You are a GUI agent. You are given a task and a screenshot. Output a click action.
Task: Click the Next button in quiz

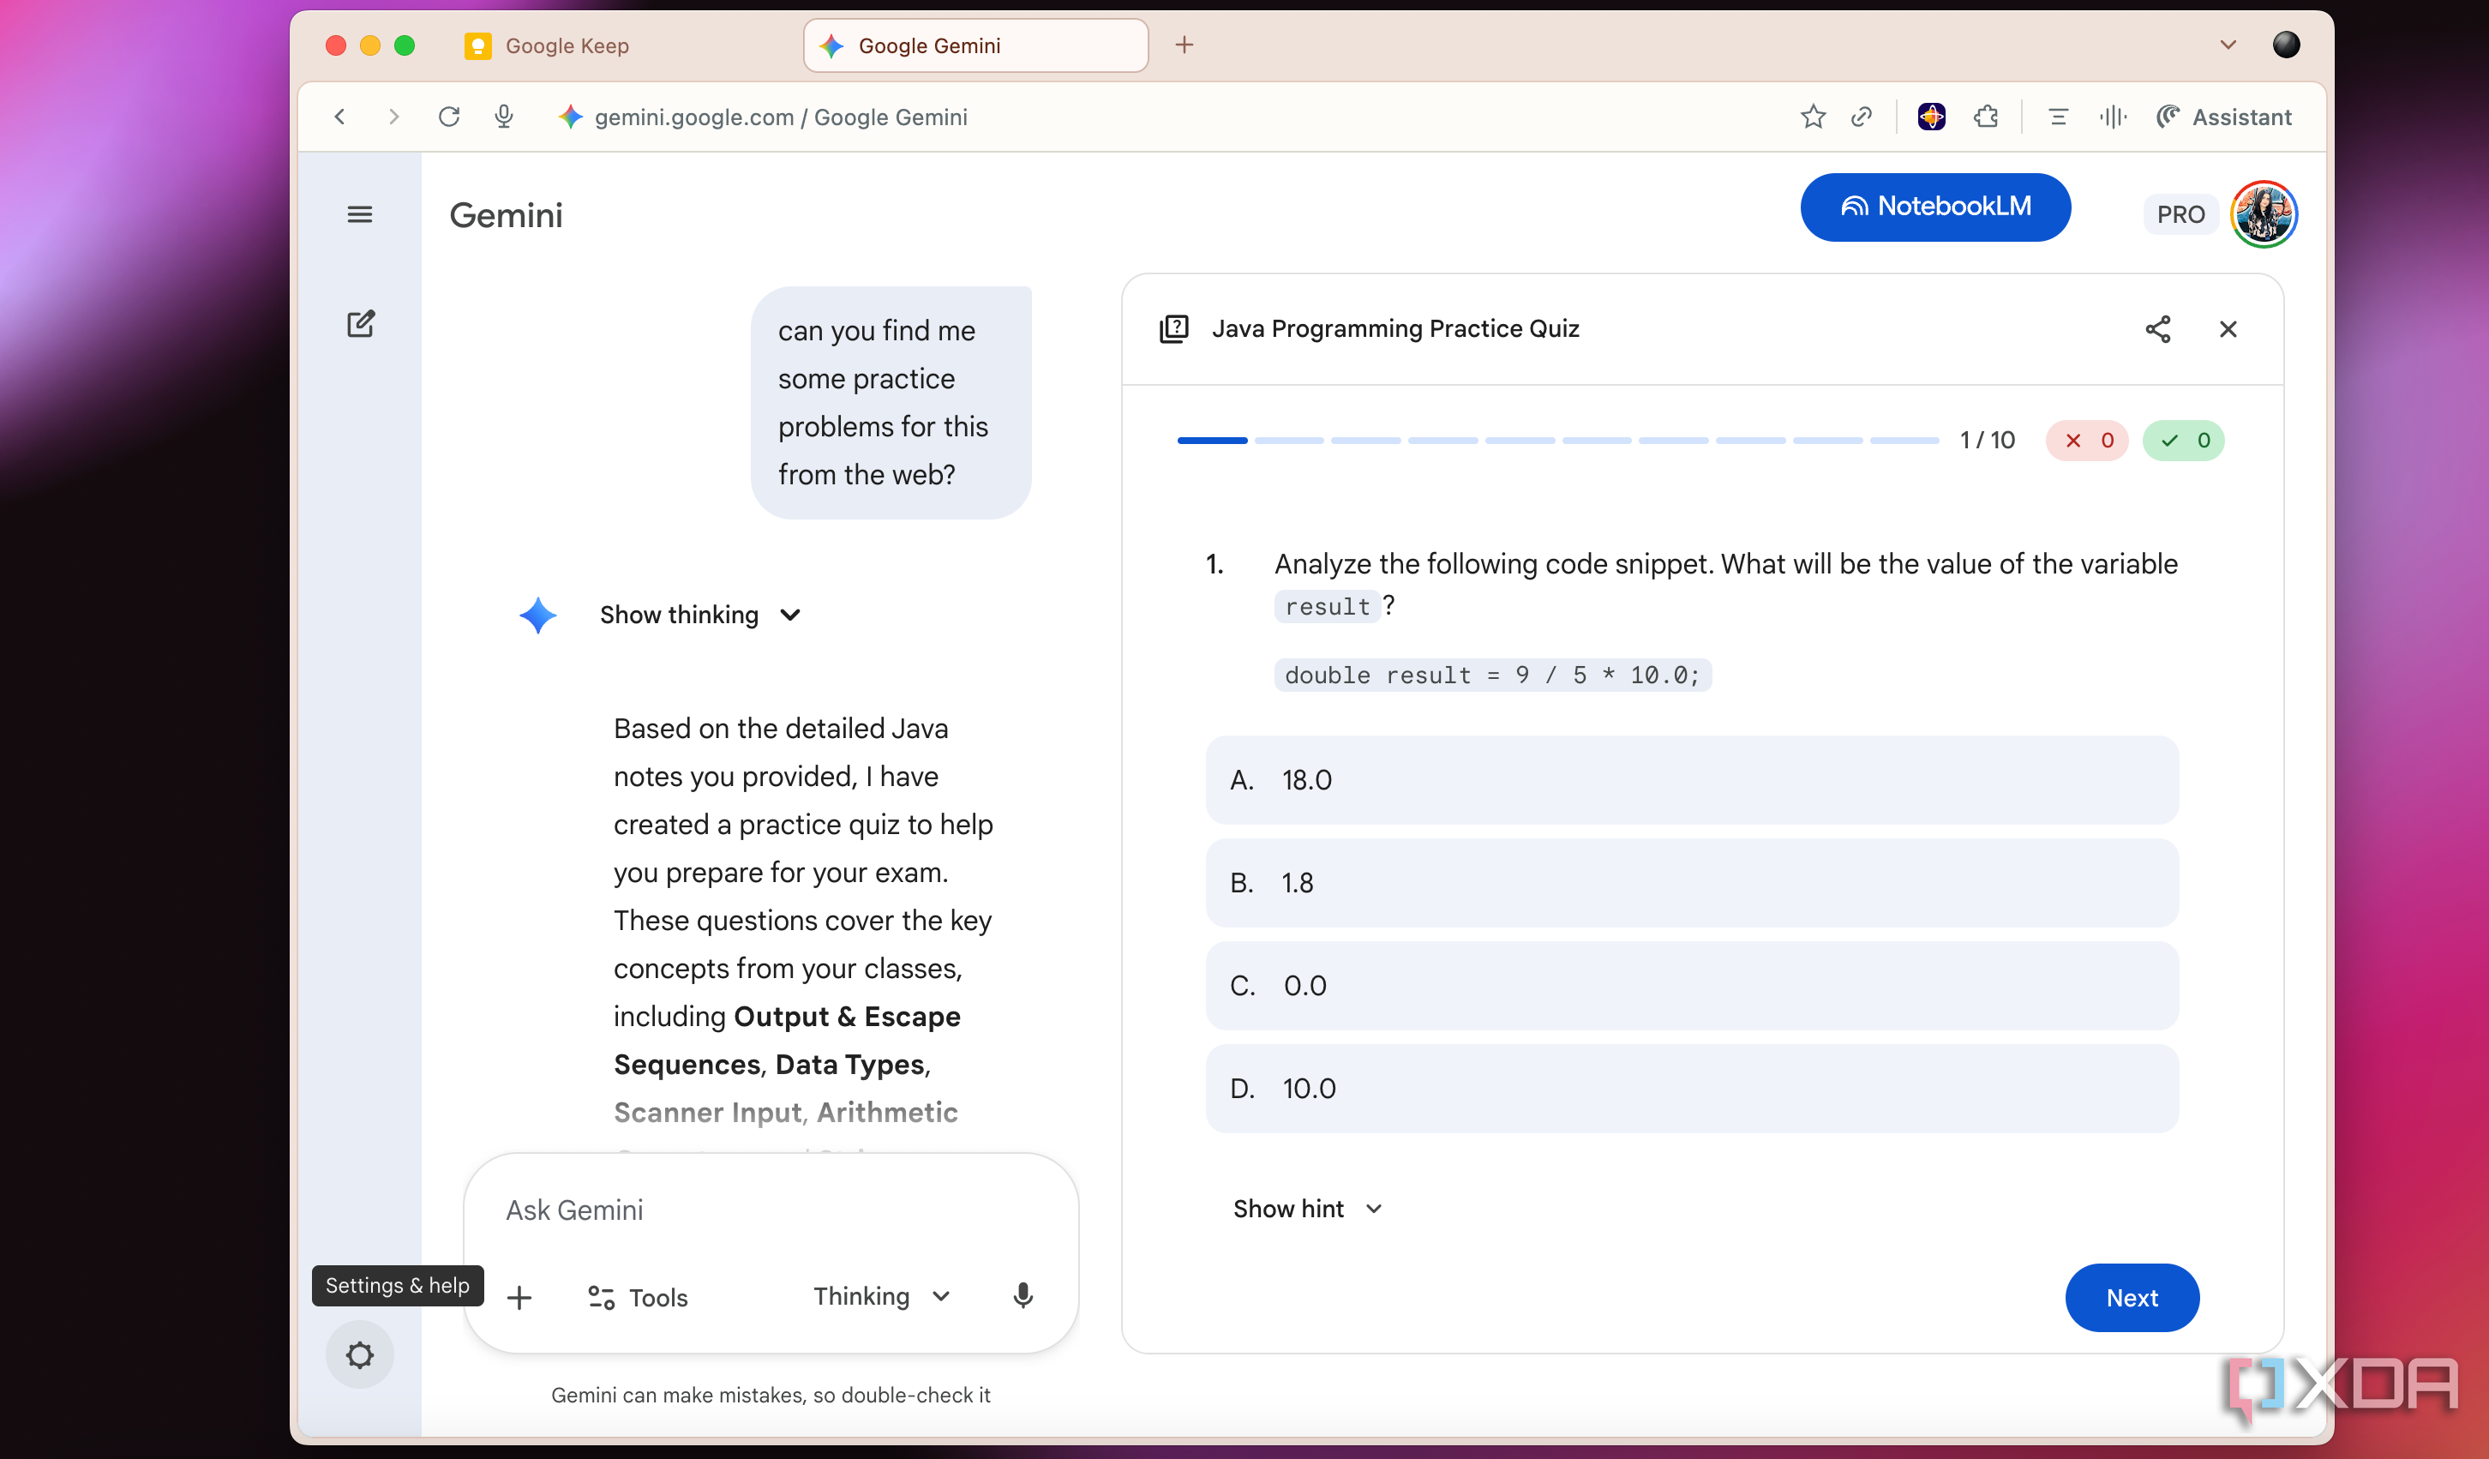[2132, 1297]
